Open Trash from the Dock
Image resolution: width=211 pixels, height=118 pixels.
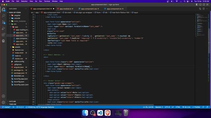click(126, 113)
